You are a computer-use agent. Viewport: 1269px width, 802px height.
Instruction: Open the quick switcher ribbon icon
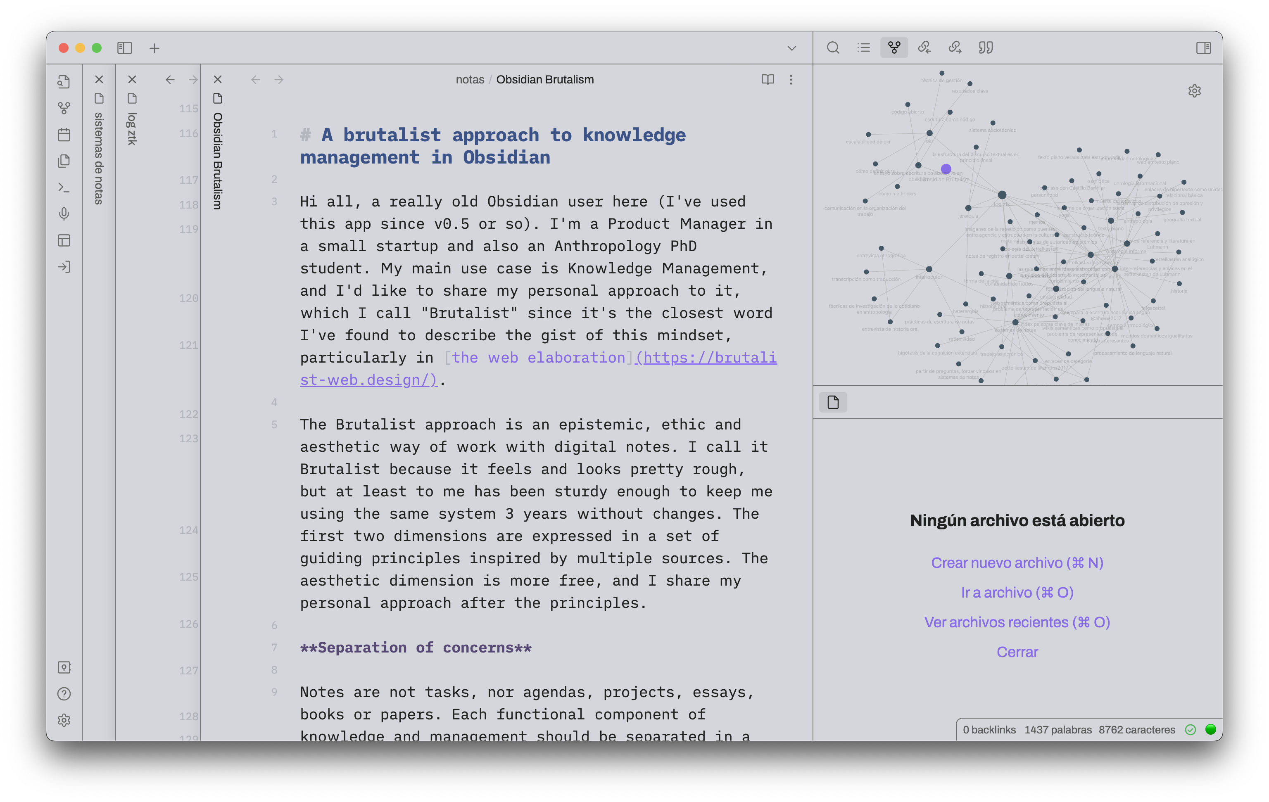click(64, 82)
